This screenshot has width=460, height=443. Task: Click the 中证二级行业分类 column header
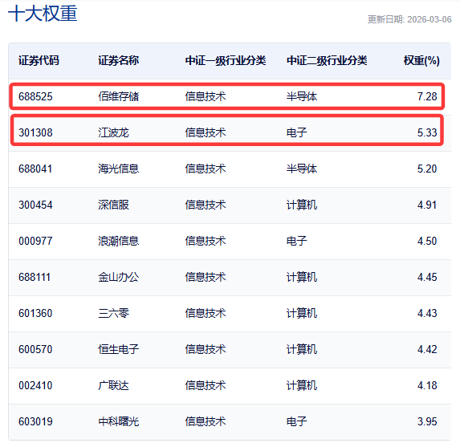pos(327,61)
